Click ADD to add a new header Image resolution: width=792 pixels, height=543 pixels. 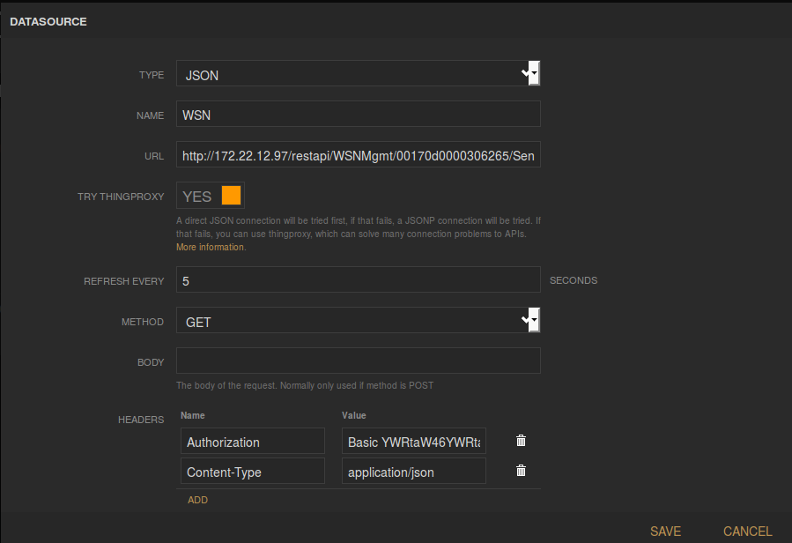click(197, 500)
